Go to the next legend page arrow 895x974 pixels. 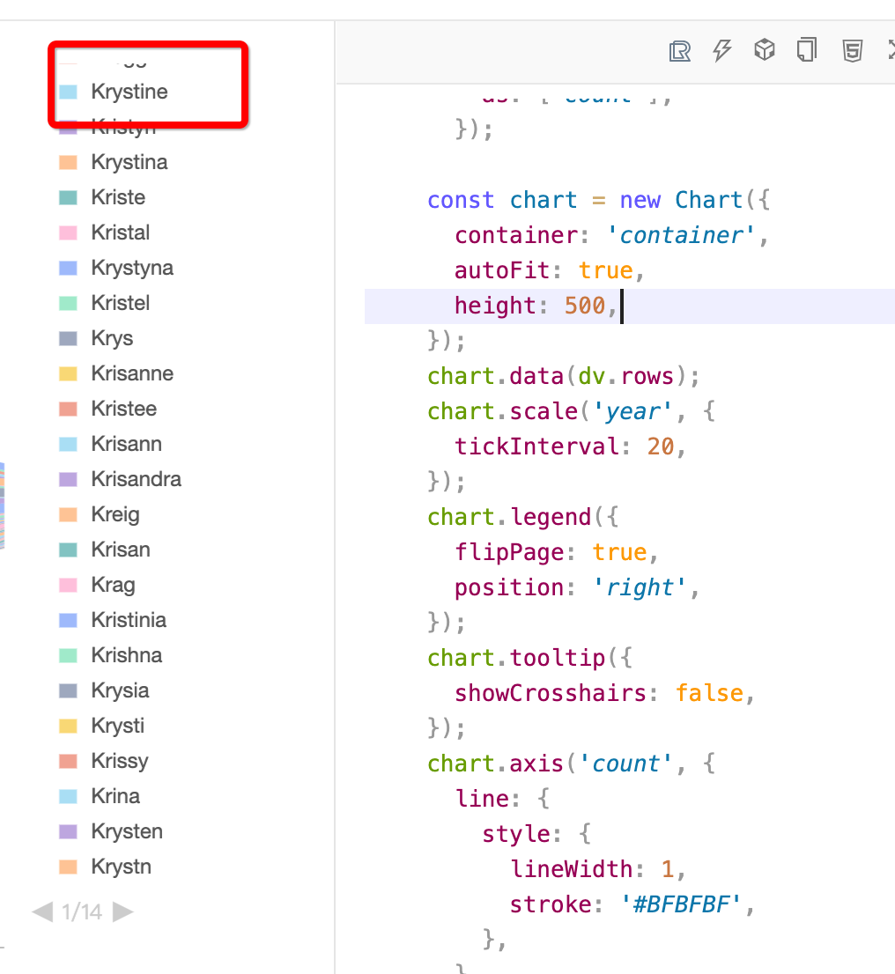coord(123,911)
